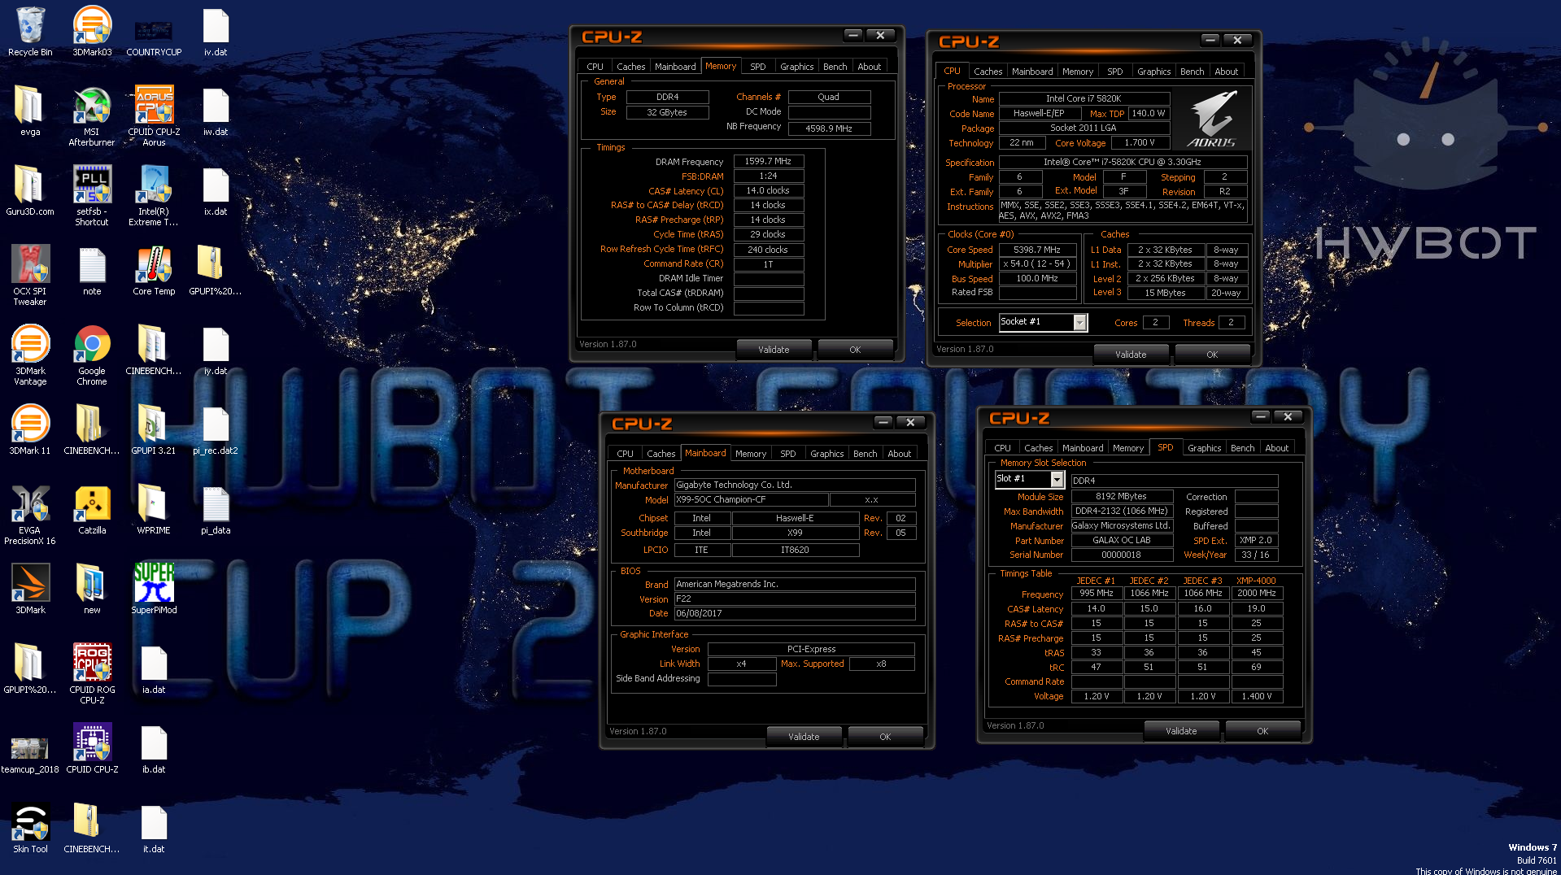The height and width of the screenshot is (875, 1561).
Task: Open About tab in SPD window
Action: point(1276,448)
